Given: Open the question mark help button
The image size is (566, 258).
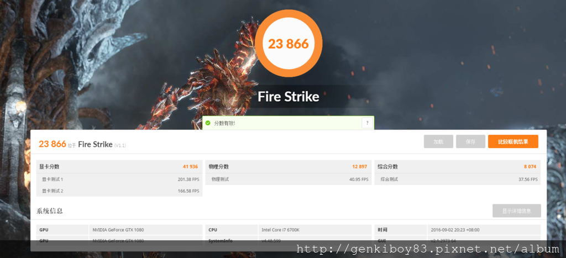Looking at the screenshot, I should [x=367, y=123].
